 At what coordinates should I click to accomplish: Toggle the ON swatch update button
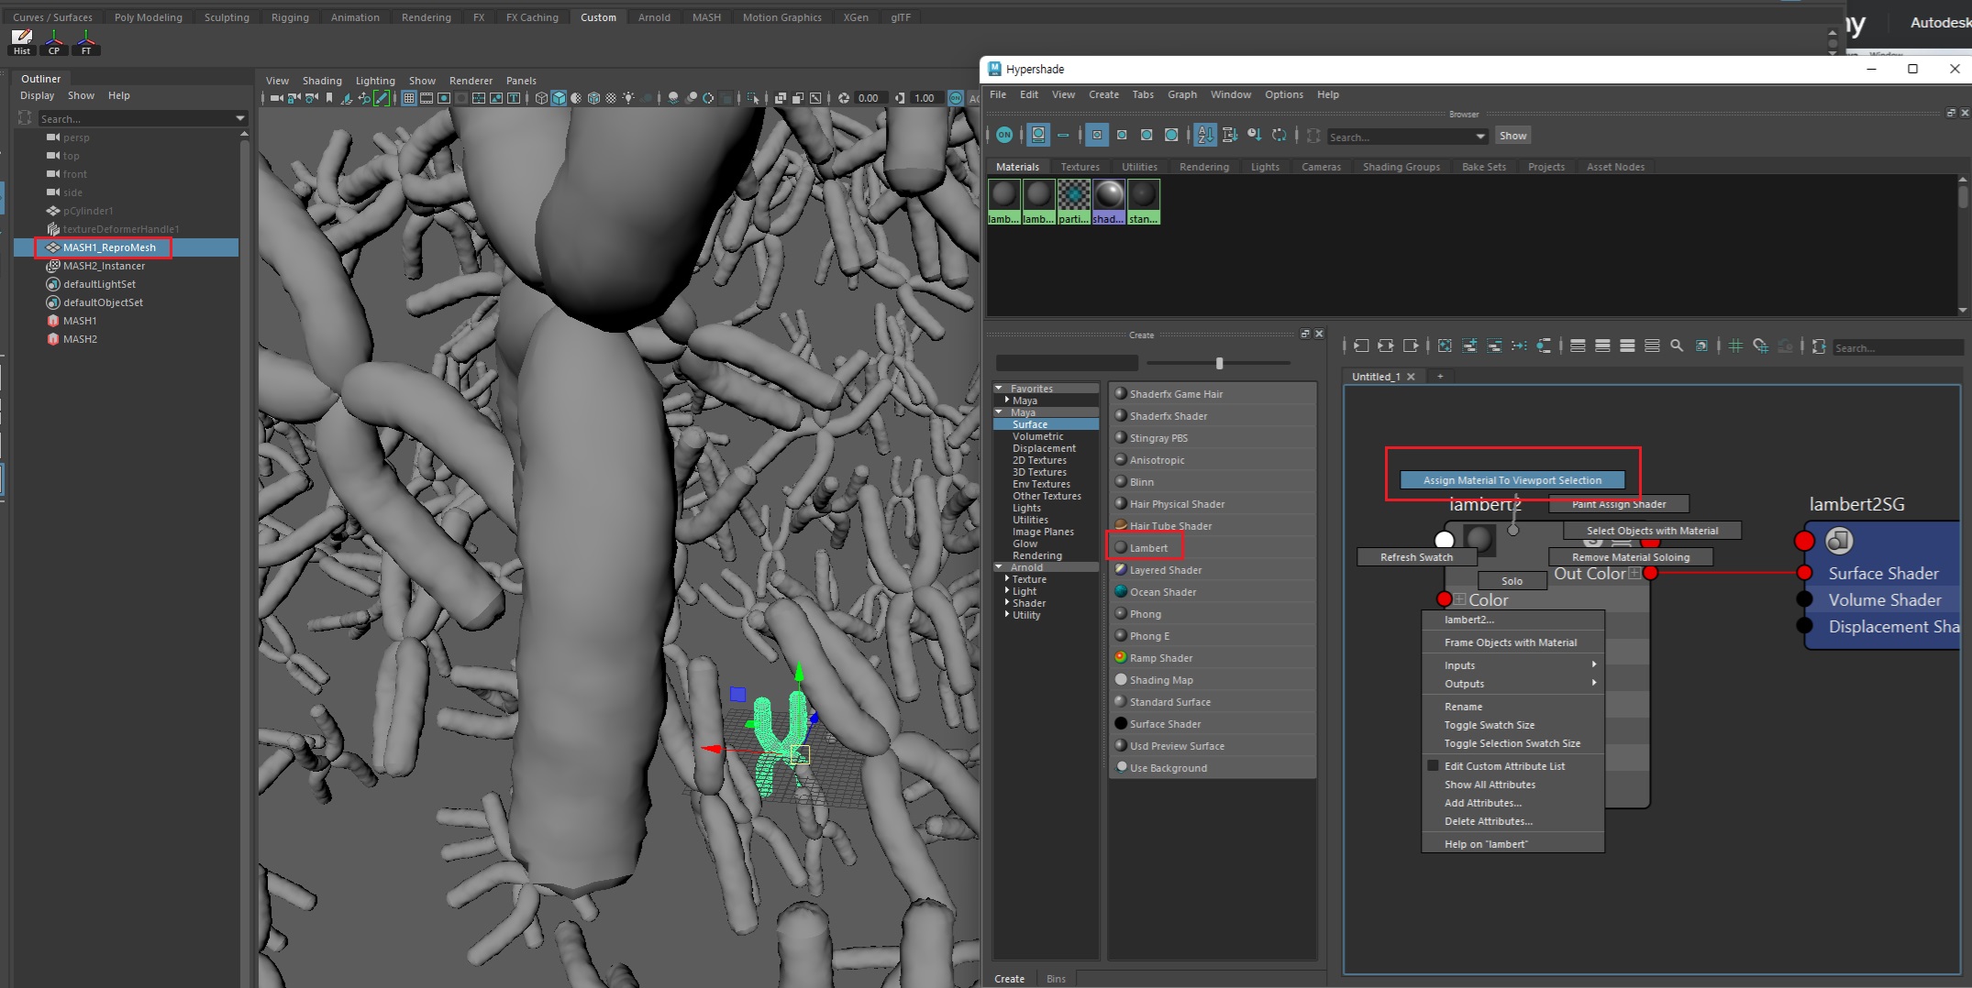pyautogui.click(x=1004, y=136)
